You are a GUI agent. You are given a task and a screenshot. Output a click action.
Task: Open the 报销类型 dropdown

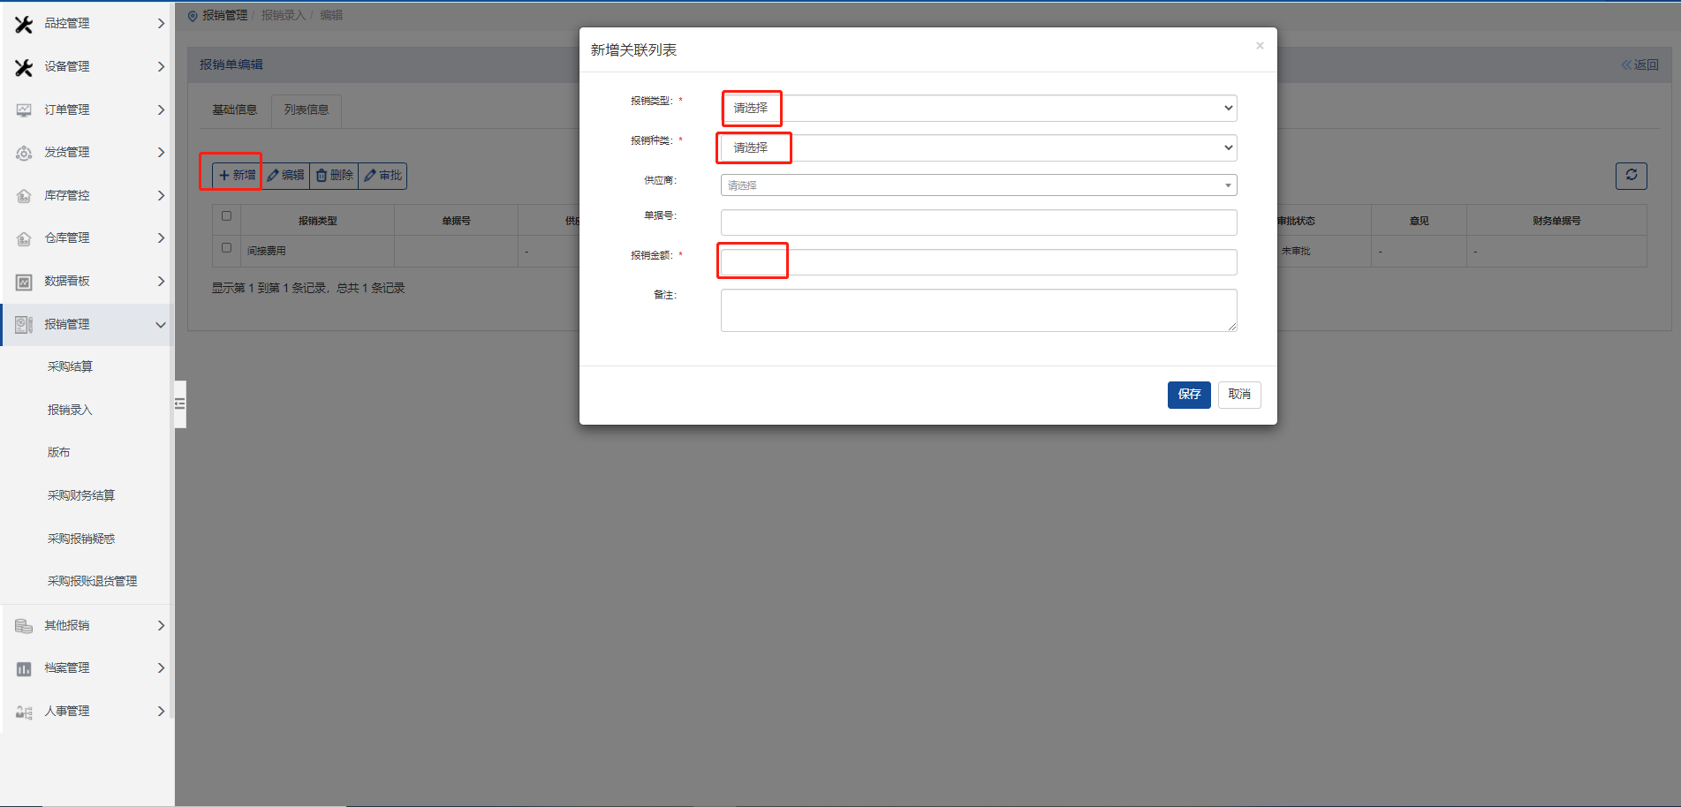pos(978,108)
